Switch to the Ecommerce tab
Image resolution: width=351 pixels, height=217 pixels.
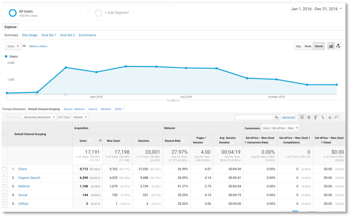click(x=87, y=35)
